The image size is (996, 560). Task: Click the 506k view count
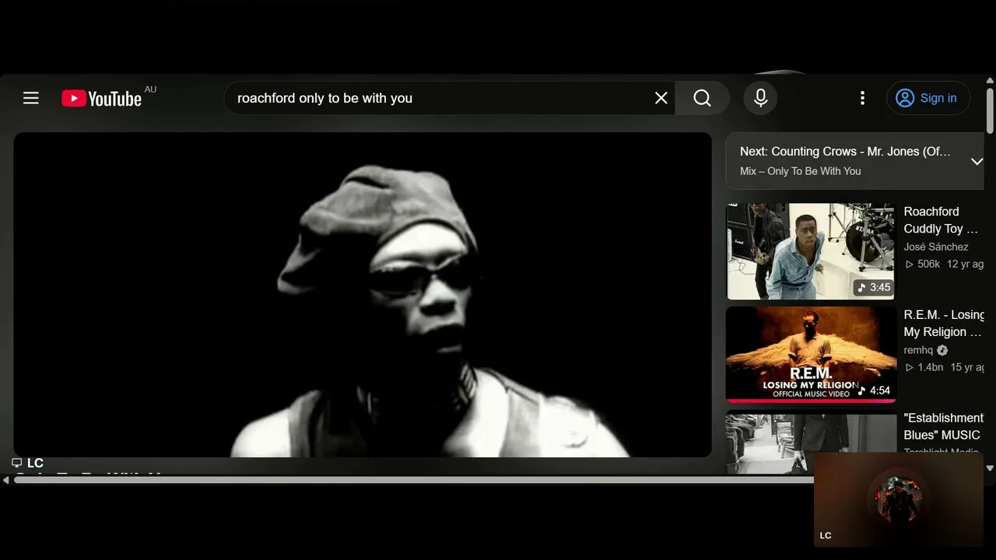click(x=923, y=264)
